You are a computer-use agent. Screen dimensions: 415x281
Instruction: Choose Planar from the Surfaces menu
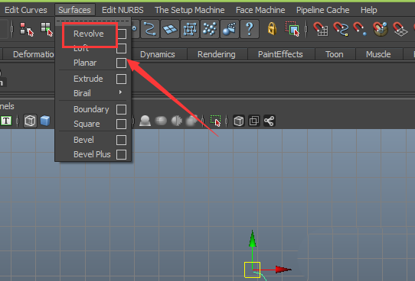point(85,63)
